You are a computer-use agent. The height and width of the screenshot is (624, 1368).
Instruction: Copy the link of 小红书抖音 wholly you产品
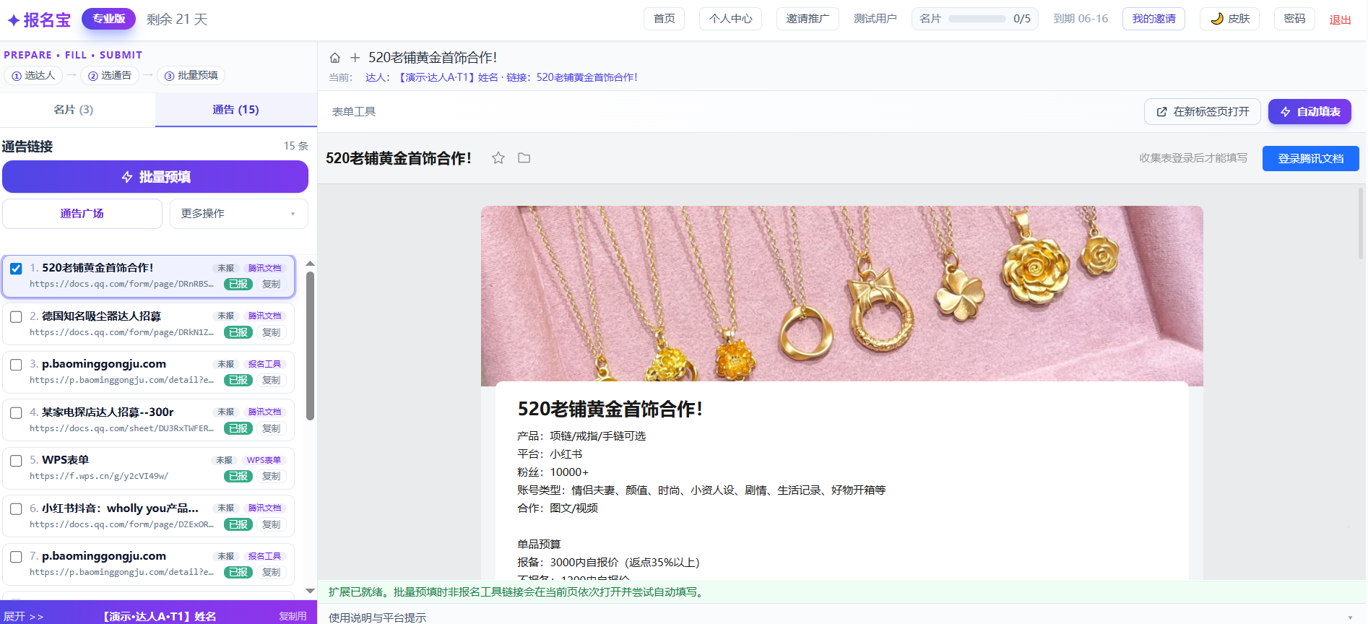(x=272, y=524)
